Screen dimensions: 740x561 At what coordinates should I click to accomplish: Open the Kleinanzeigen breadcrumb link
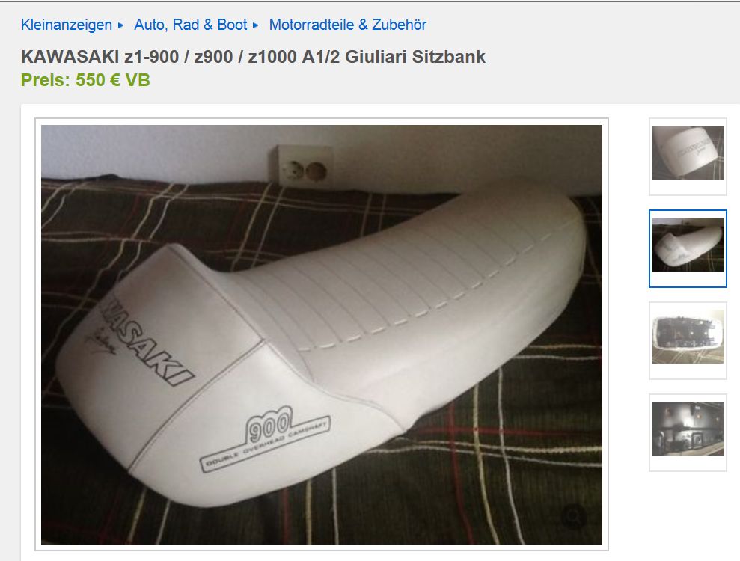67,25
